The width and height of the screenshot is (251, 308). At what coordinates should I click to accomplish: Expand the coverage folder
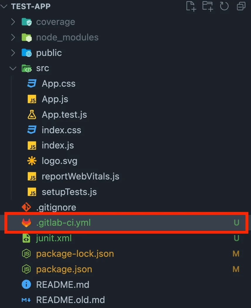13,22
